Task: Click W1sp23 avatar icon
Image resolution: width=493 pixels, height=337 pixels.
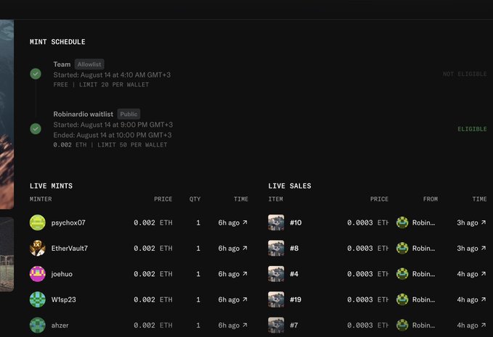Action: [x=38, y=299]
